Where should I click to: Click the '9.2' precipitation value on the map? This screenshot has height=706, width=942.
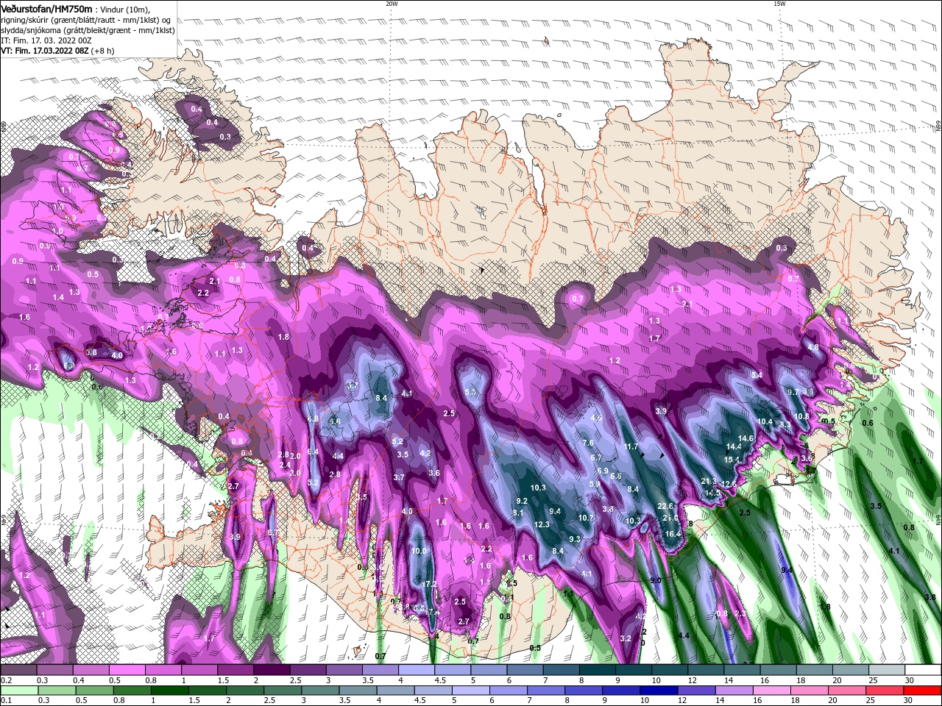pyautogui.click(x=523, y=501)
